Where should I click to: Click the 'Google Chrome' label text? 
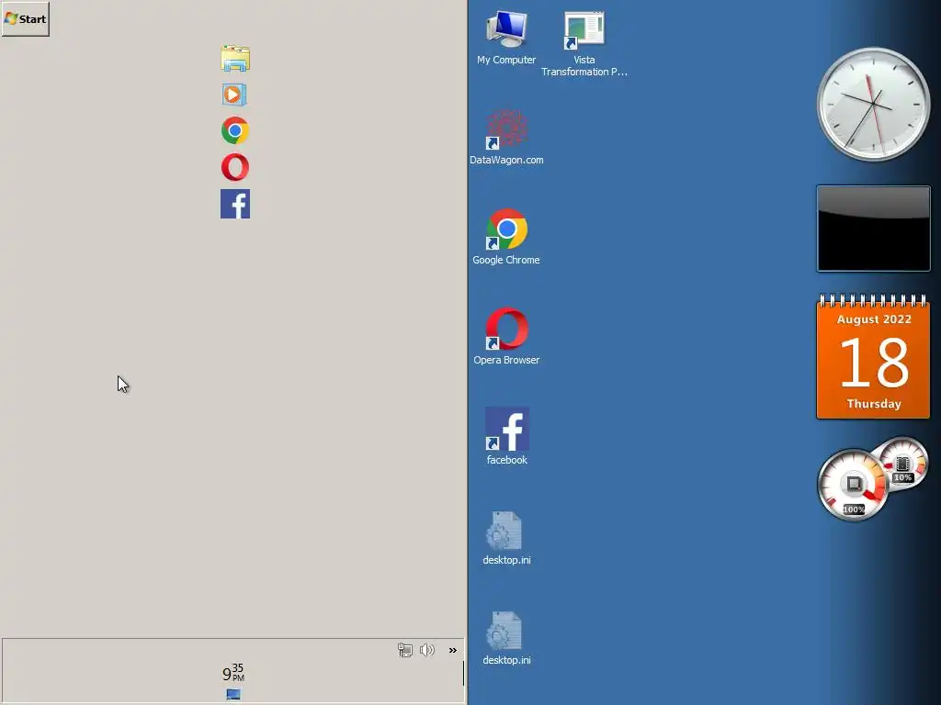pos(506,260)
